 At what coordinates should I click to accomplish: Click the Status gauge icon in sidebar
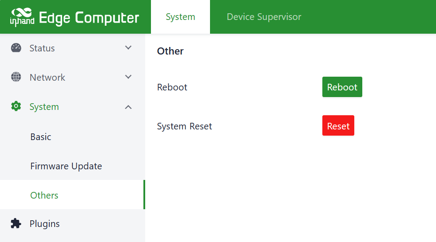pos(16,48)
